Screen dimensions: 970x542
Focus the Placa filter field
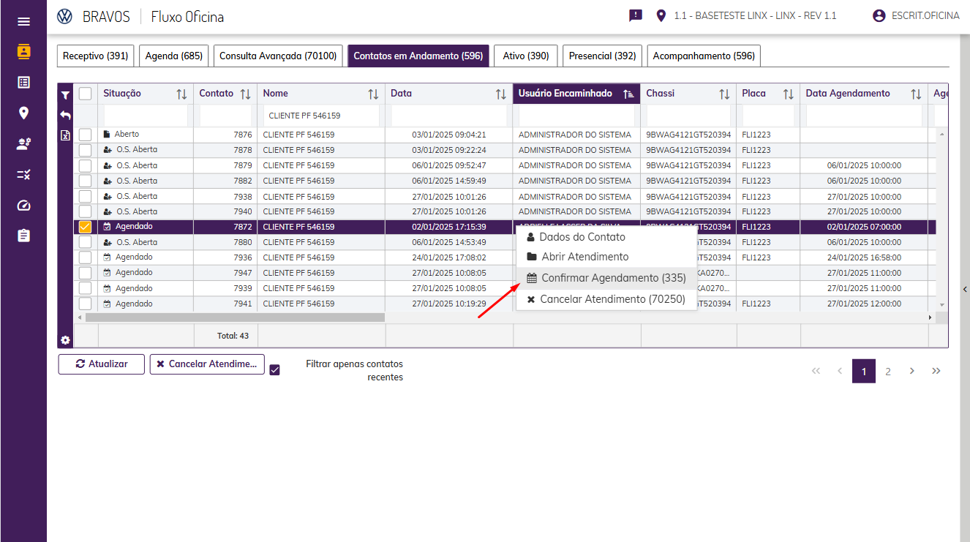click(x=768, y=116)
